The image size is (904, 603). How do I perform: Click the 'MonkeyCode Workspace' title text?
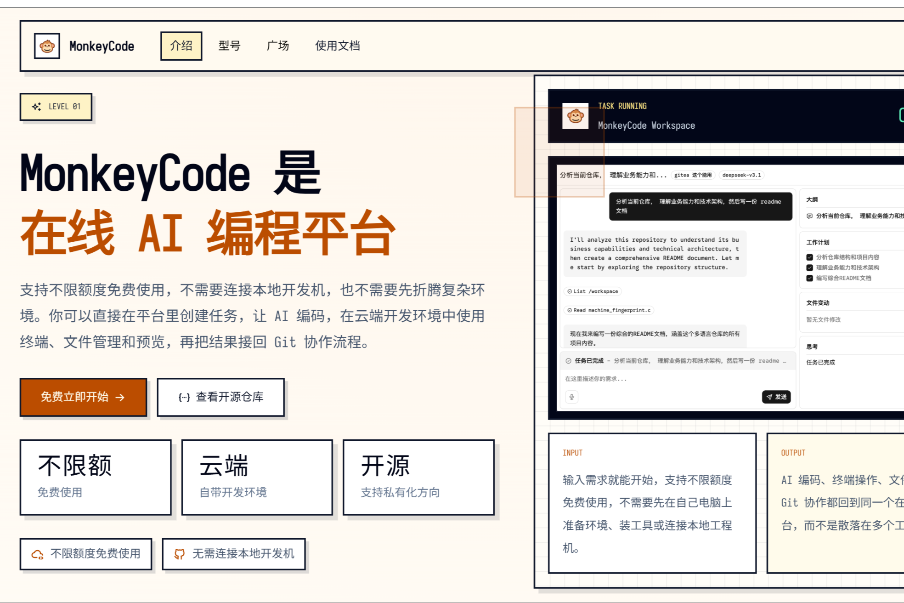646,125
